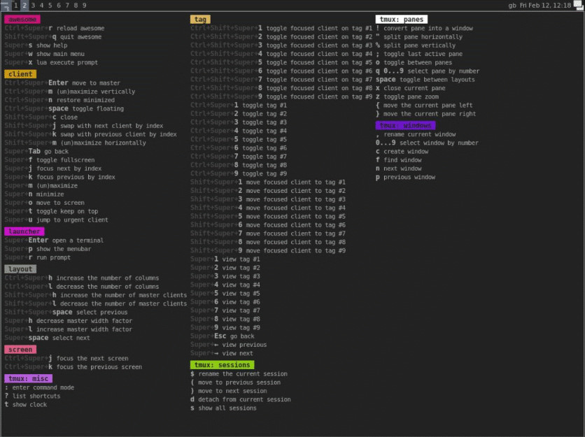Click the 'restore minimized' shortcut row
The height and width of the screenshot is (437, 585).
[59, 100]
